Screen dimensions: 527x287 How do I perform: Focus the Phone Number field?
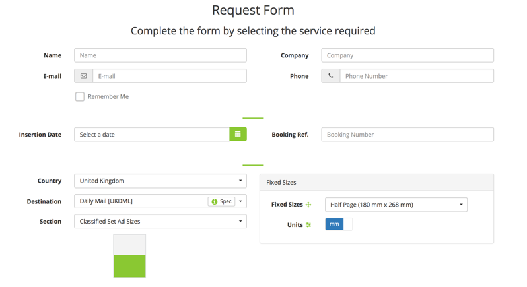(417, 76)
